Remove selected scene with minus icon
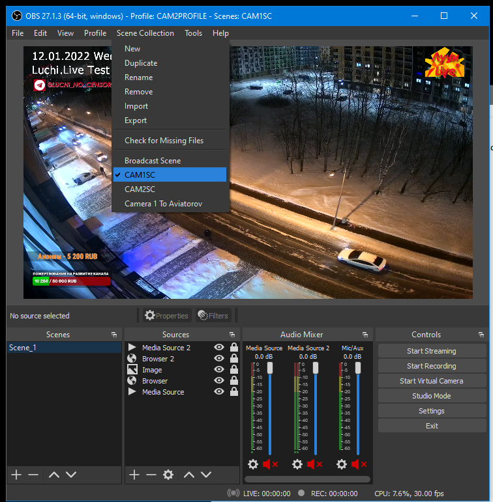Image resolution: width=493 pixels, height=502 pixels. click(x=33, y=475)
